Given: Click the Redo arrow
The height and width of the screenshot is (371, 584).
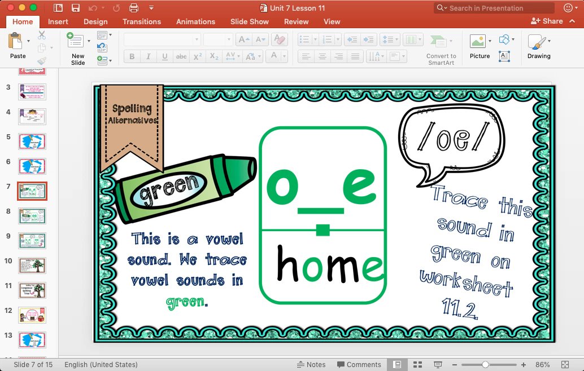Looking at the screenshot, I should click(116, 8).
